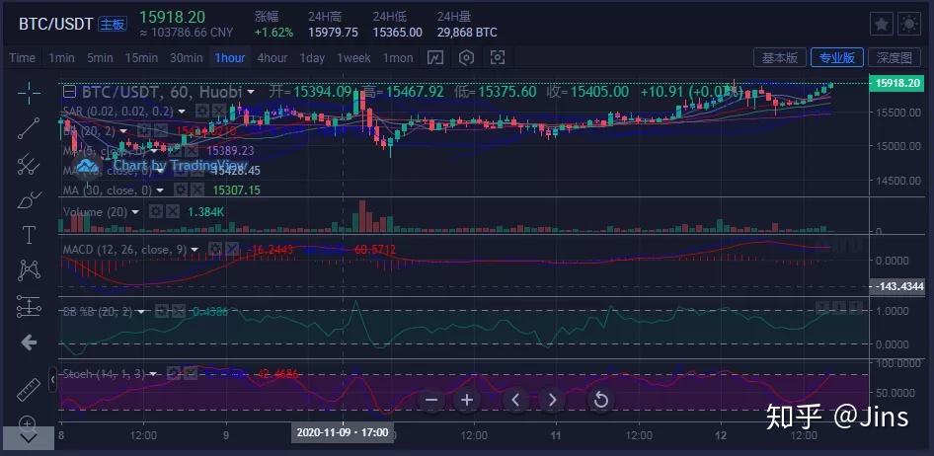Switch to 30min interval
The width and height of the screenshot is (934, 456).
pos(186,58)
